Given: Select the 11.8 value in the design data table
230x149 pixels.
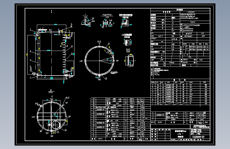Looking at the screenshot, I should [173, 47].
